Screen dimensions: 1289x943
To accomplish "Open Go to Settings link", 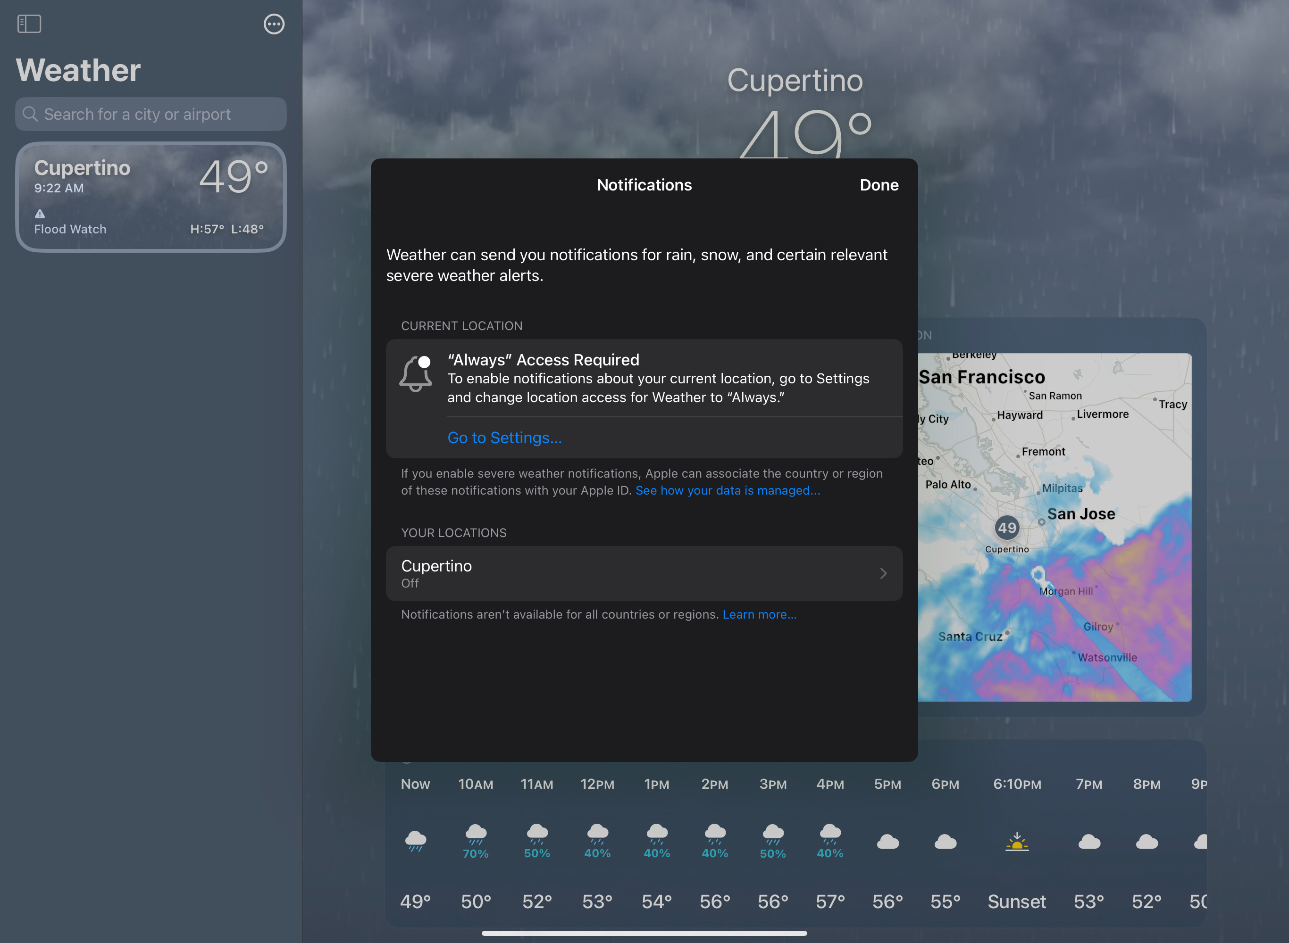I will 504,438.
